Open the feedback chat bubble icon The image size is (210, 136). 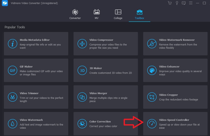point(183,3)
